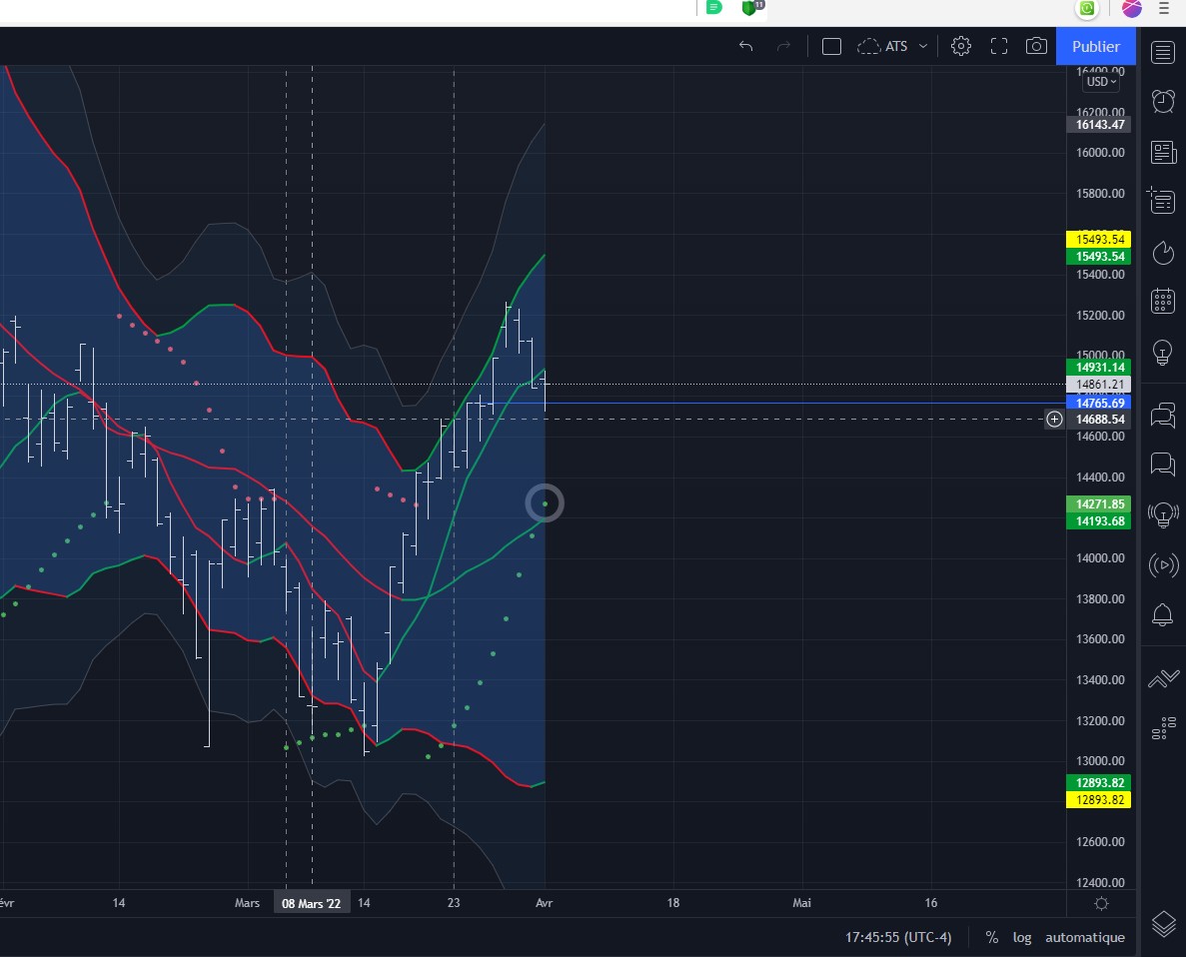Open the economic calendar icon
This screenshot has height=957, width=1186.
pos(1163,301)
